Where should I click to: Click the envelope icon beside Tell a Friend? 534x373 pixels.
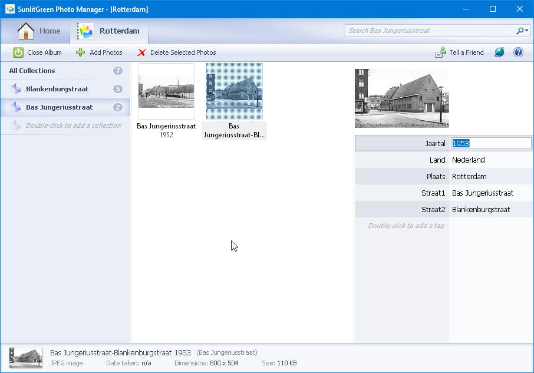439,52
